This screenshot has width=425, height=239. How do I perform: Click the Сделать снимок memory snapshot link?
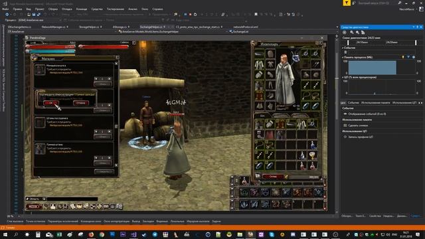coord(358,125)
